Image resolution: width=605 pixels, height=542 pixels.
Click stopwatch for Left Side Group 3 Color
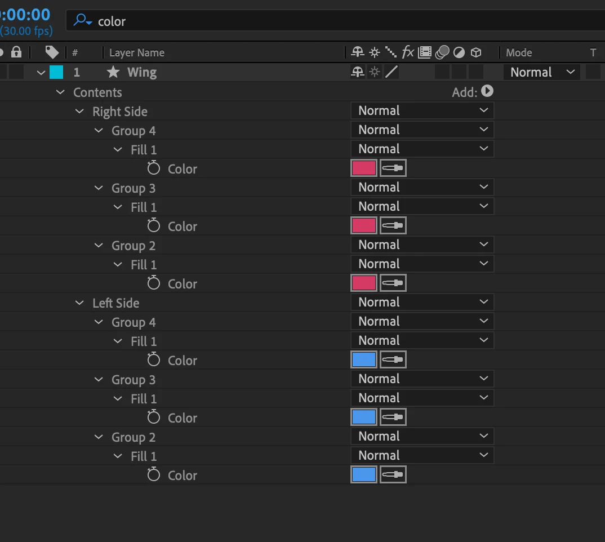click(154, 417)
